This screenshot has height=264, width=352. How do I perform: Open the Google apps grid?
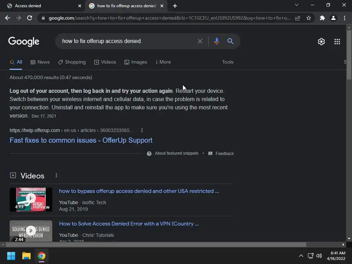(x=337, y=42)
